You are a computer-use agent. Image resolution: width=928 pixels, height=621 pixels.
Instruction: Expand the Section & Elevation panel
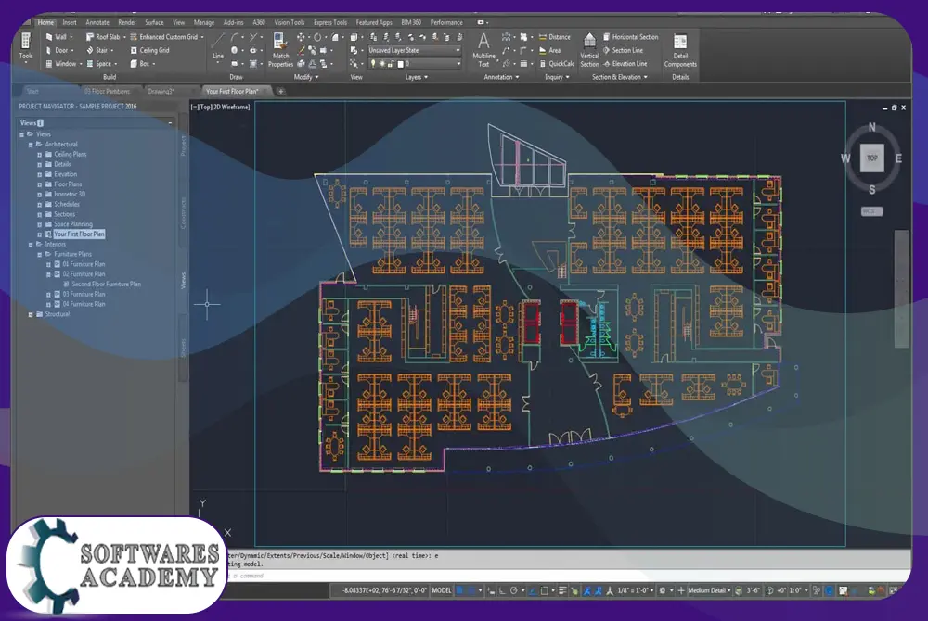pos(619,78)
